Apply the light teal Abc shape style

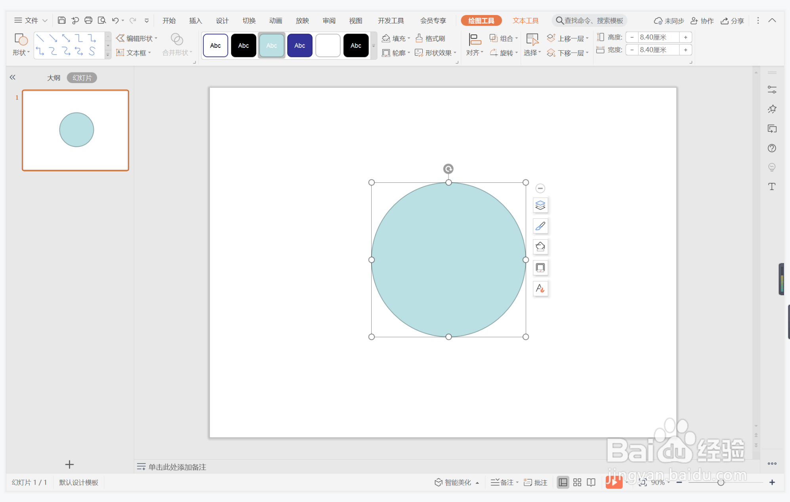[271, 45]
